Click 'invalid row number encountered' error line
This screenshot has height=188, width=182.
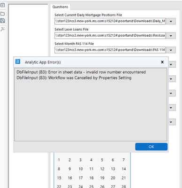tap(81, 72)
